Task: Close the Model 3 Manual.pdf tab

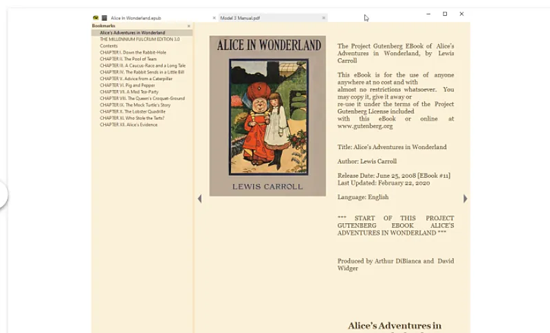Action: [x=323, y=18]
